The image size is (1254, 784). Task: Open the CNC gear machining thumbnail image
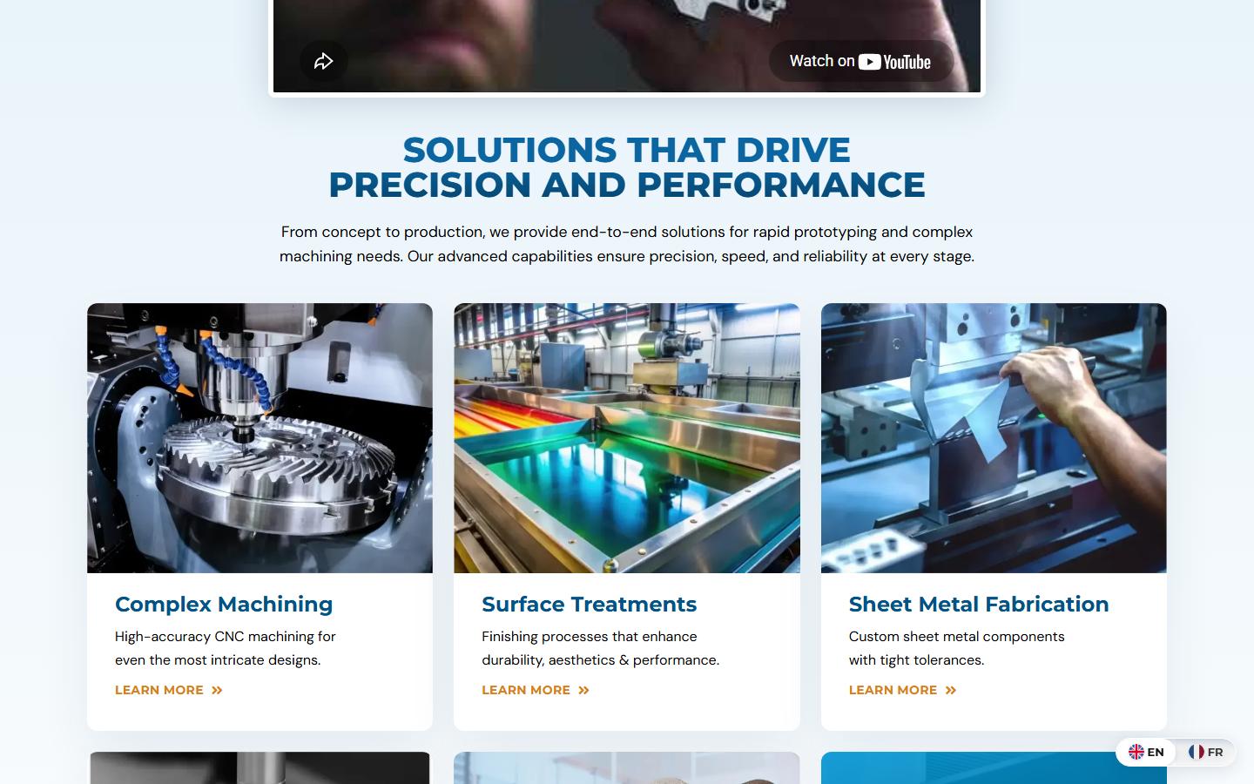(260, 438)
